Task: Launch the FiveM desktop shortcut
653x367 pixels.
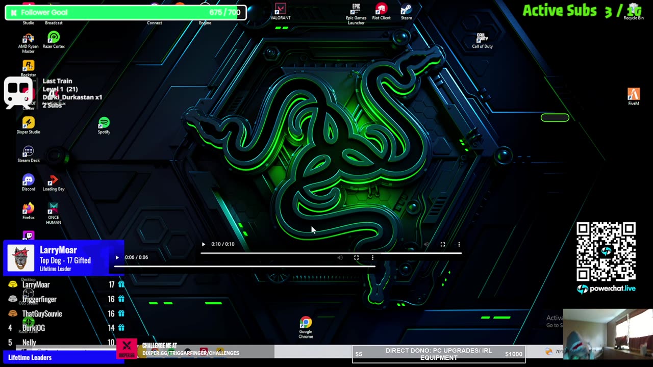Action: [634, 97]
